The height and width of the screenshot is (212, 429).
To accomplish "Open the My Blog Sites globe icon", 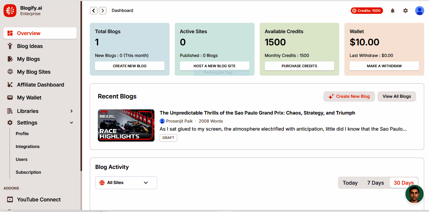I will (x=10, y=72).
